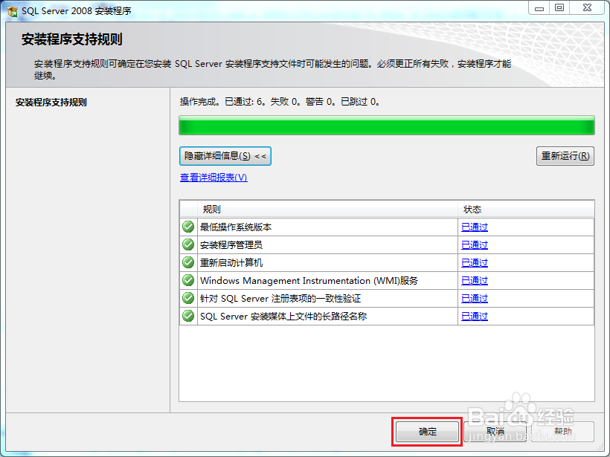Viewport: 610px width, 457px height.
Task: Cancel setup via the 取消 button
Action: point(495,432)
